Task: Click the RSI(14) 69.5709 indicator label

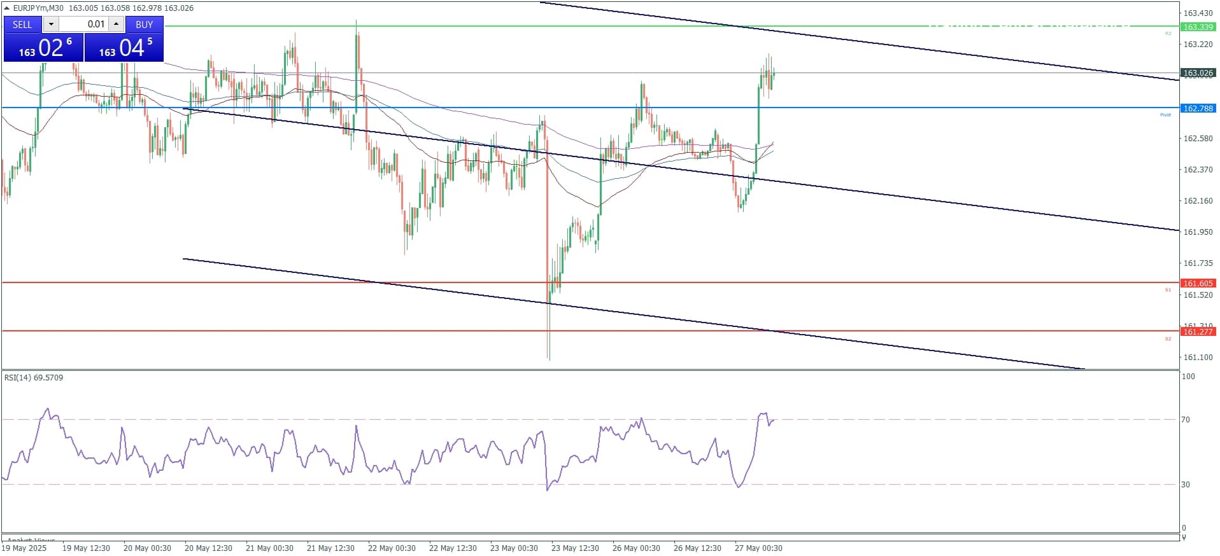Action: point(34,377)
